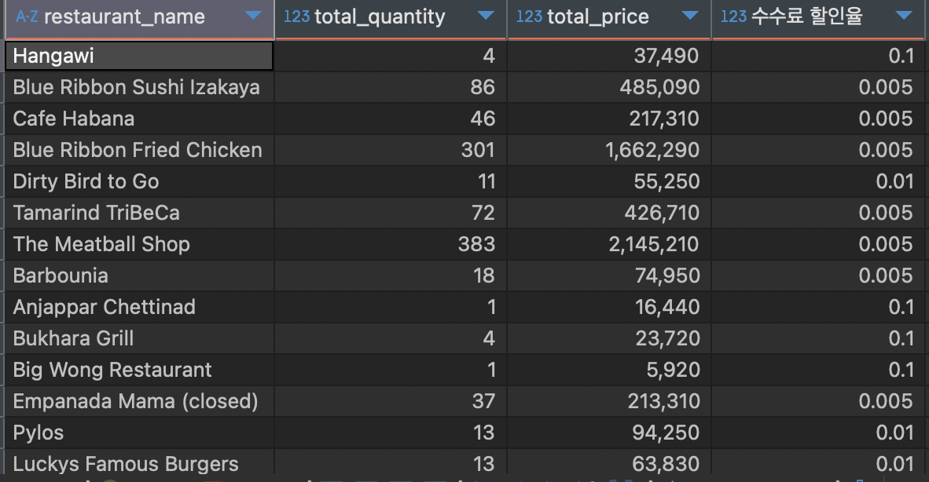Click Hangawi row discount rate 0.1
Viewport: 929px width, 482px height.
pyautogui.click(x=901, y=57)
